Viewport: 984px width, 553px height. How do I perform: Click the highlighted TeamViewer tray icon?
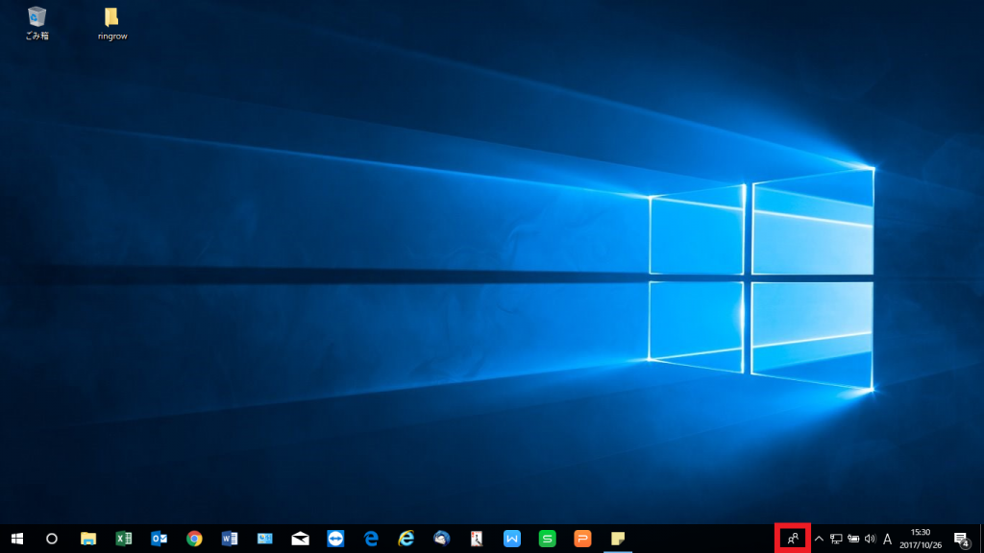click(792, 538)
